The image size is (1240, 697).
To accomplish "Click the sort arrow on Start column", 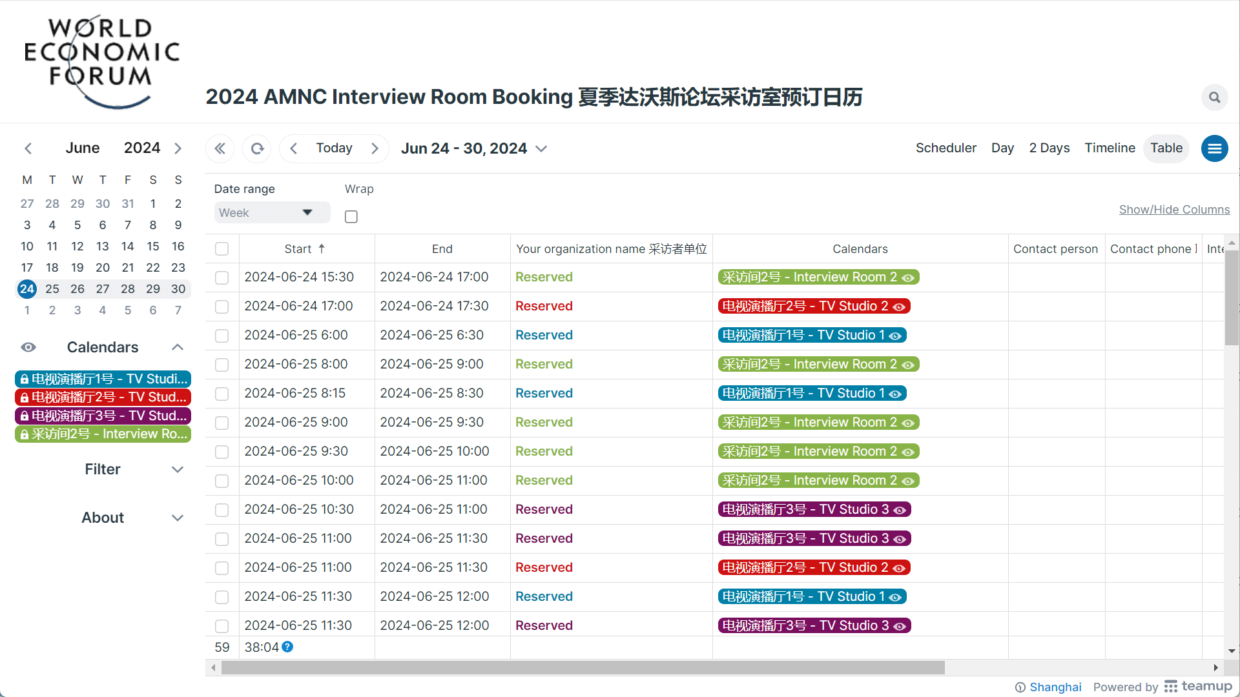I will (322, 248).
